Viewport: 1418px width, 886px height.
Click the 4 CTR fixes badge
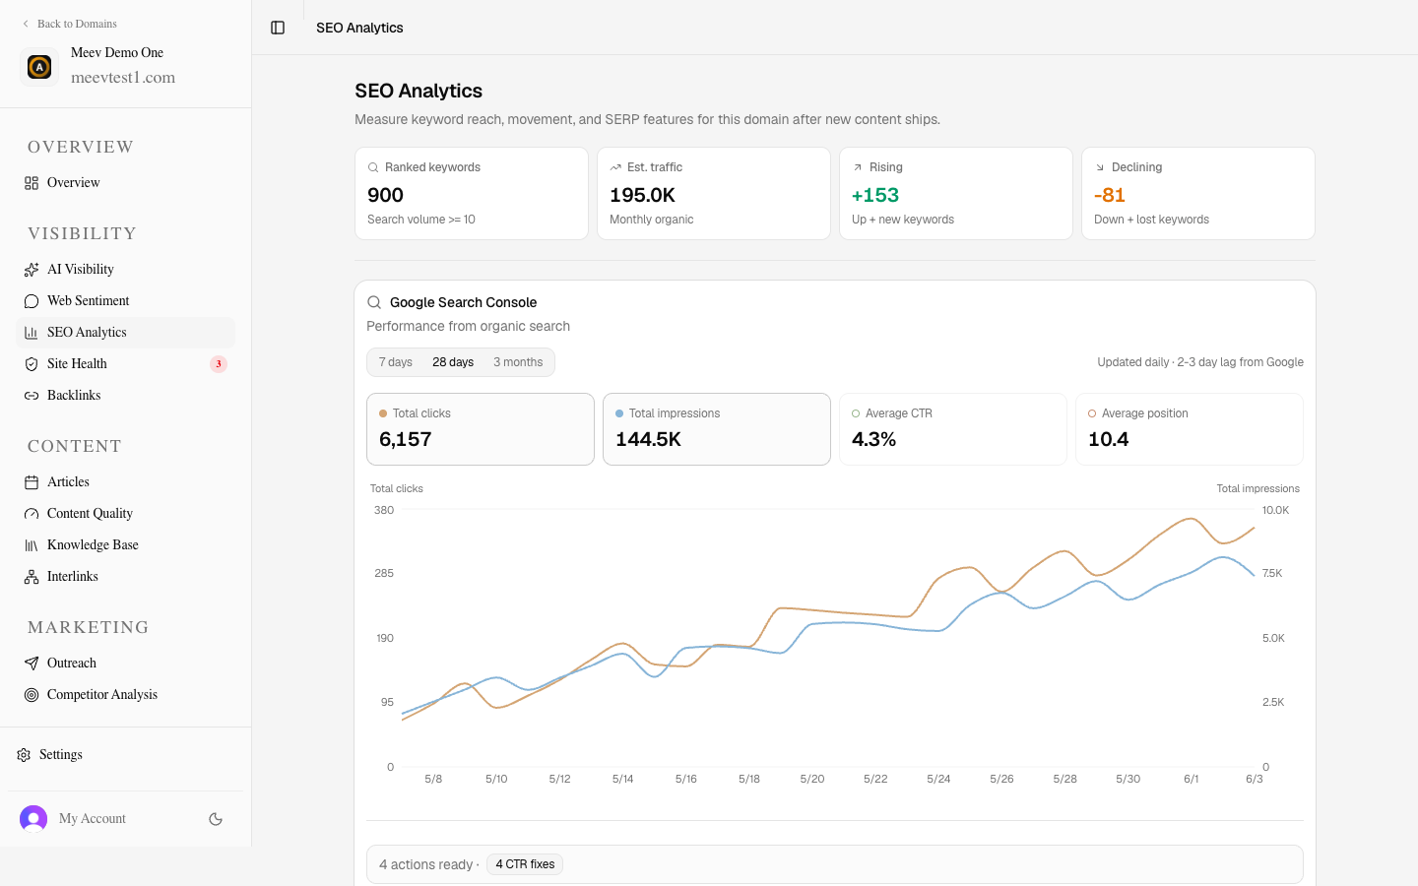click(525, 864)
